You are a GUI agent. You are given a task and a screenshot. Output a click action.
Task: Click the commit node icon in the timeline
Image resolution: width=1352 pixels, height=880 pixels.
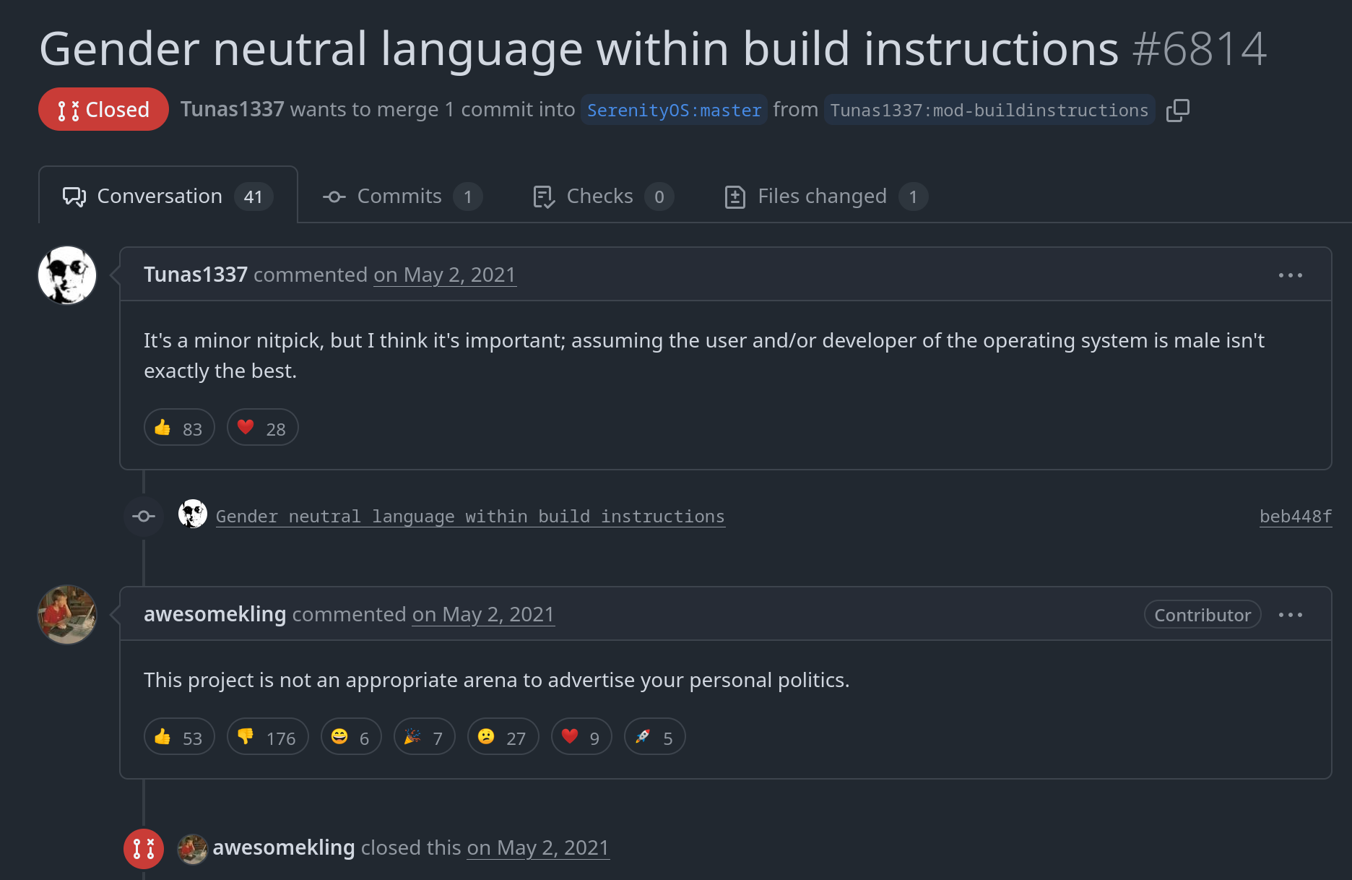tap(144, 516)
